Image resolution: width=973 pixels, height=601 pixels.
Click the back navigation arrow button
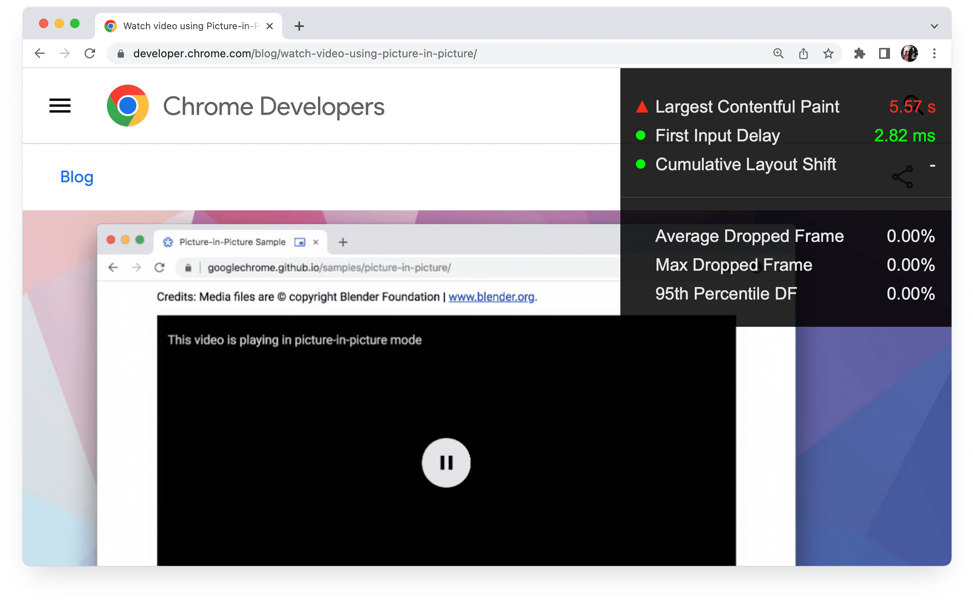pos(40,53)
